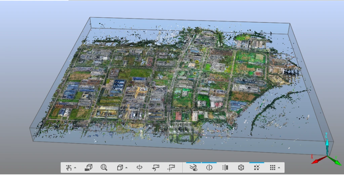Click the previous view arrow icon
344x175 pixels.
tap(155, 168)
